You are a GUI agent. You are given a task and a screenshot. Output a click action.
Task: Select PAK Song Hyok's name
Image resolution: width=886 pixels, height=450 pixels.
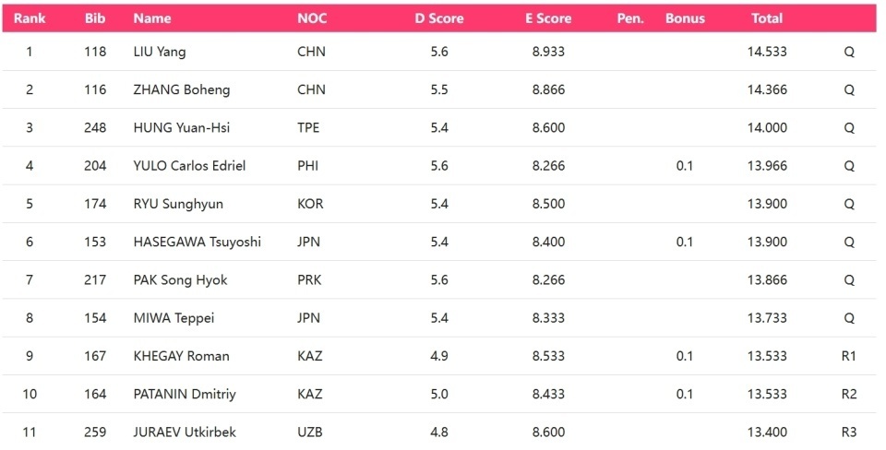point(180,280)
